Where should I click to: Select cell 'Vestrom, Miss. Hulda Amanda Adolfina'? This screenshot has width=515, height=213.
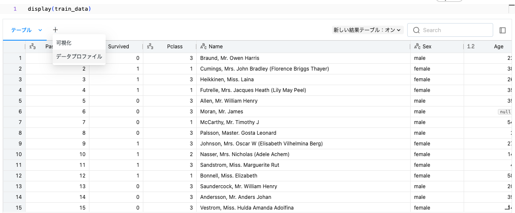coord(303,207)
